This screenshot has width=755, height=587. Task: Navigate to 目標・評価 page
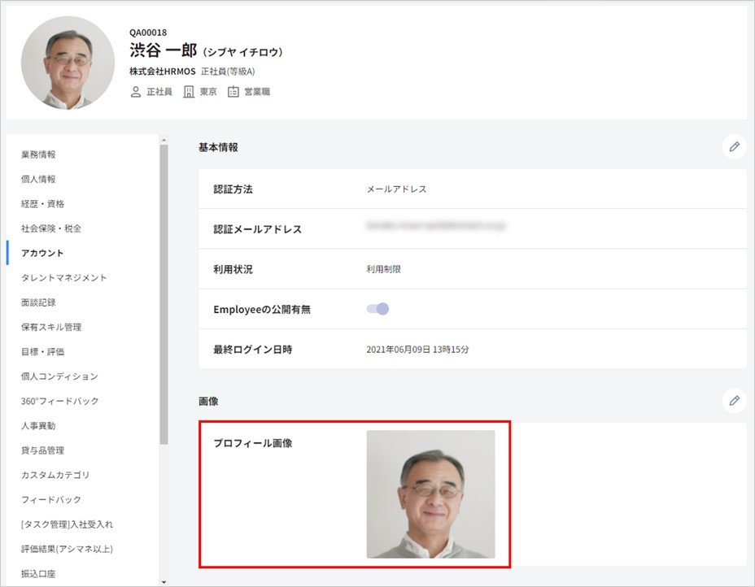click(42, 351)
